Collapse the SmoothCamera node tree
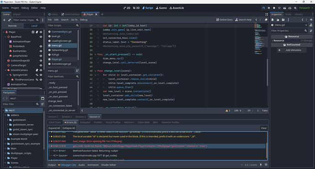 click(x=5, y=70)
